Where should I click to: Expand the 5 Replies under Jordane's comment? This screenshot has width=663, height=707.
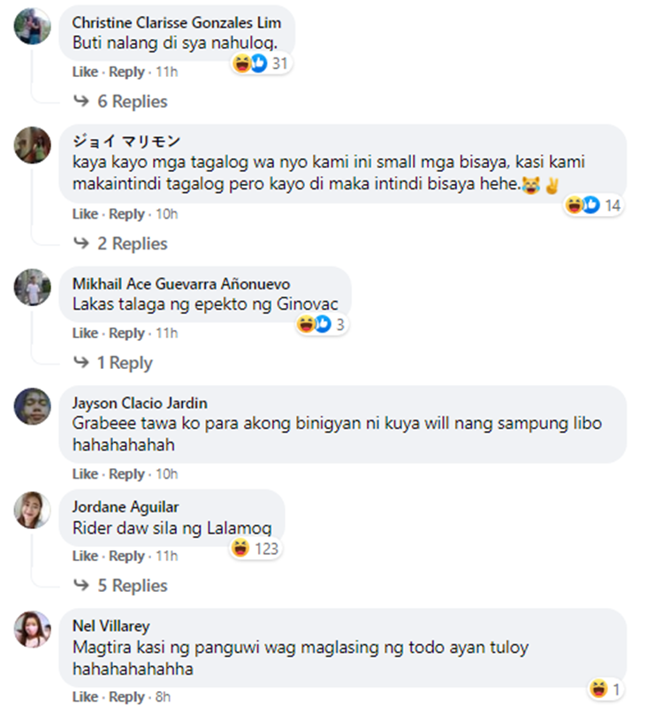coord(121,585)
